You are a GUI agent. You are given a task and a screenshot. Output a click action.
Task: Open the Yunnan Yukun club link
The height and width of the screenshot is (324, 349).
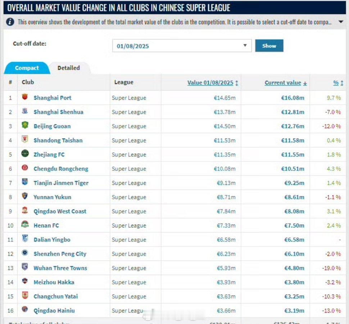pos(52,197)
